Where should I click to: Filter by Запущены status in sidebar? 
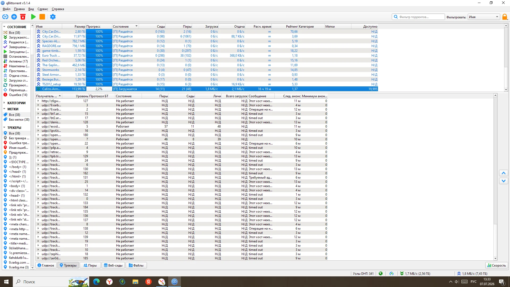click(x=16, y=52)
